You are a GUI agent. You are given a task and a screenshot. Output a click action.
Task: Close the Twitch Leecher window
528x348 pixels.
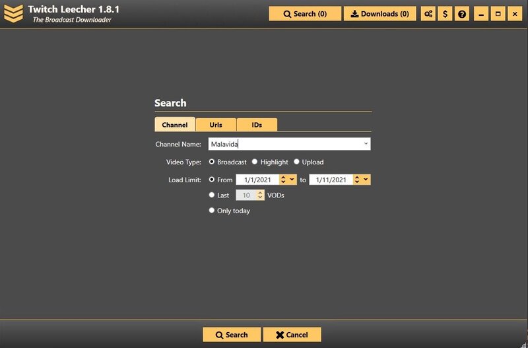[x=515, y=14]
